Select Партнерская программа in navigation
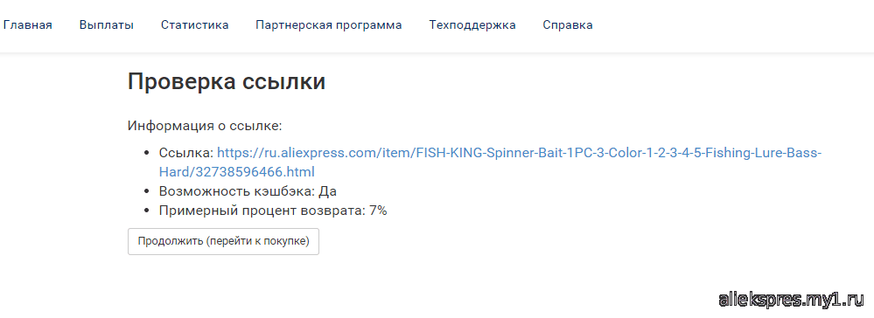This screenshot has height=318, width=874. (x=329, y=25)
